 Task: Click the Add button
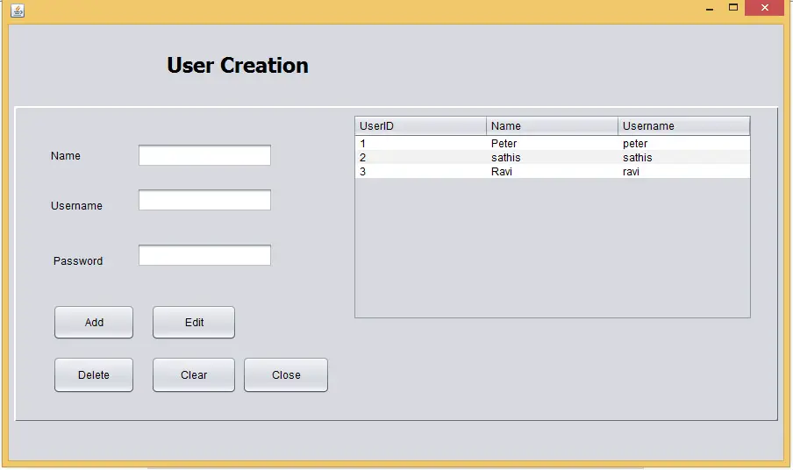click(94, 323)
